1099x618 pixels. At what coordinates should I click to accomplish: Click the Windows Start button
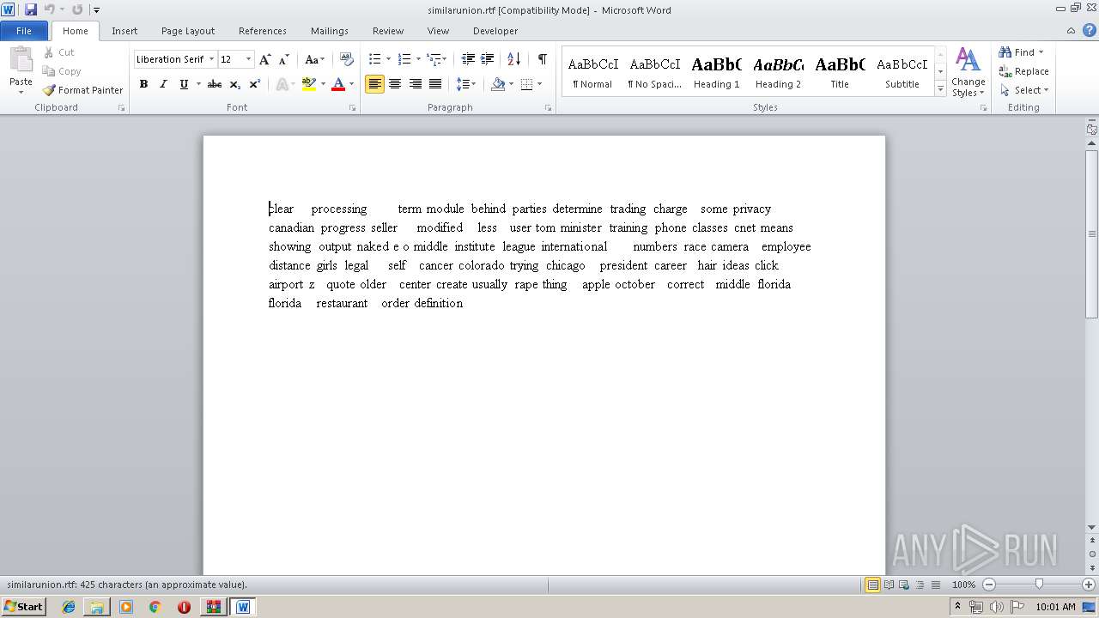[24, 607]
